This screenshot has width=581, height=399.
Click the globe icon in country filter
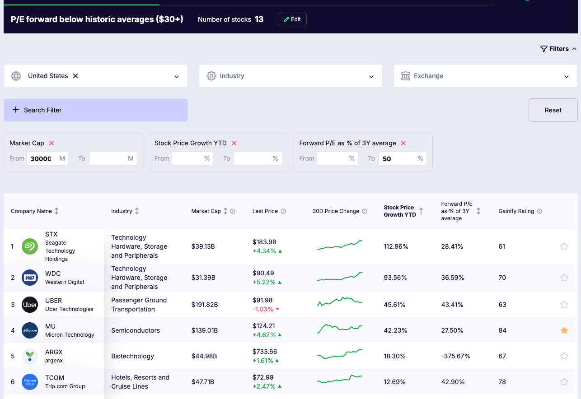(x=16, y=76)
